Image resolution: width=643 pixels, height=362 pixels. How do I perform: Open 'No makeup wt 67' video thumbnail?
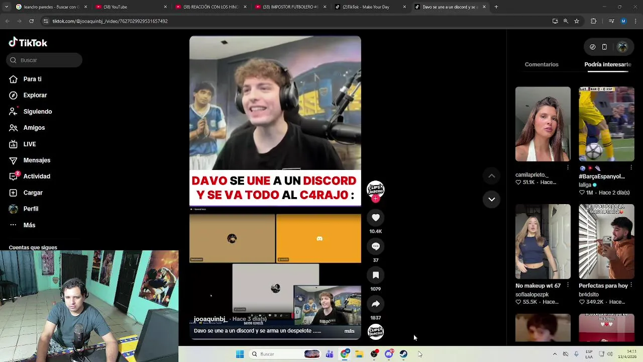coord(543,241)
